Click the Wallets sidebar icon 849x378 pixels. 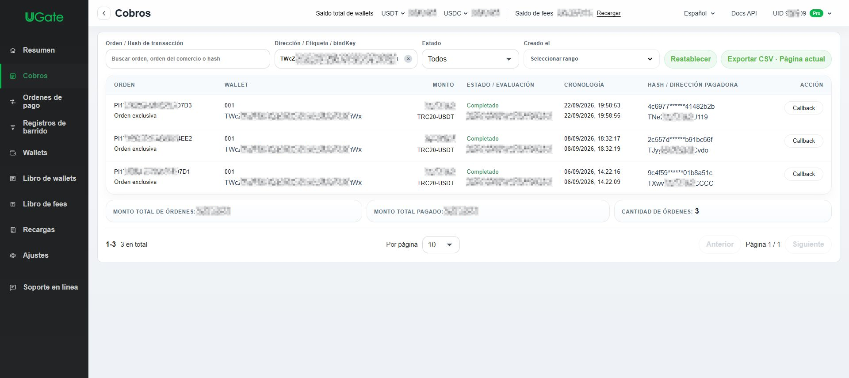tap(13, 153)
